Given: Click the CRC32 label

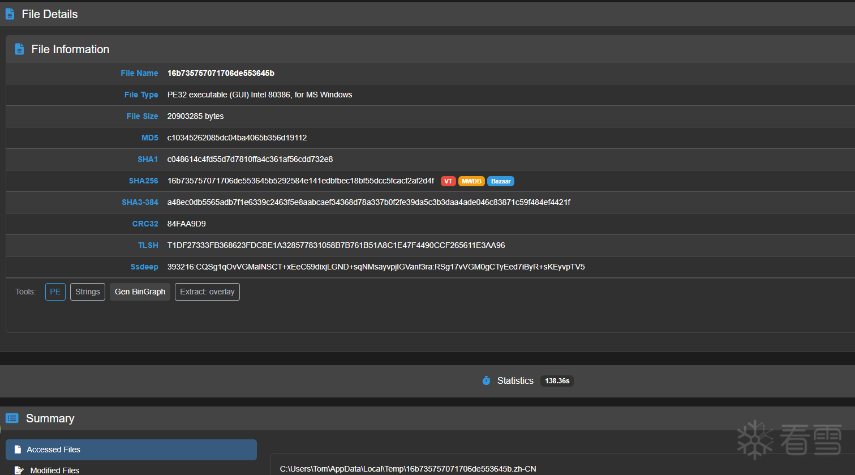Looking at the screenshot, I should pos(145,224).
